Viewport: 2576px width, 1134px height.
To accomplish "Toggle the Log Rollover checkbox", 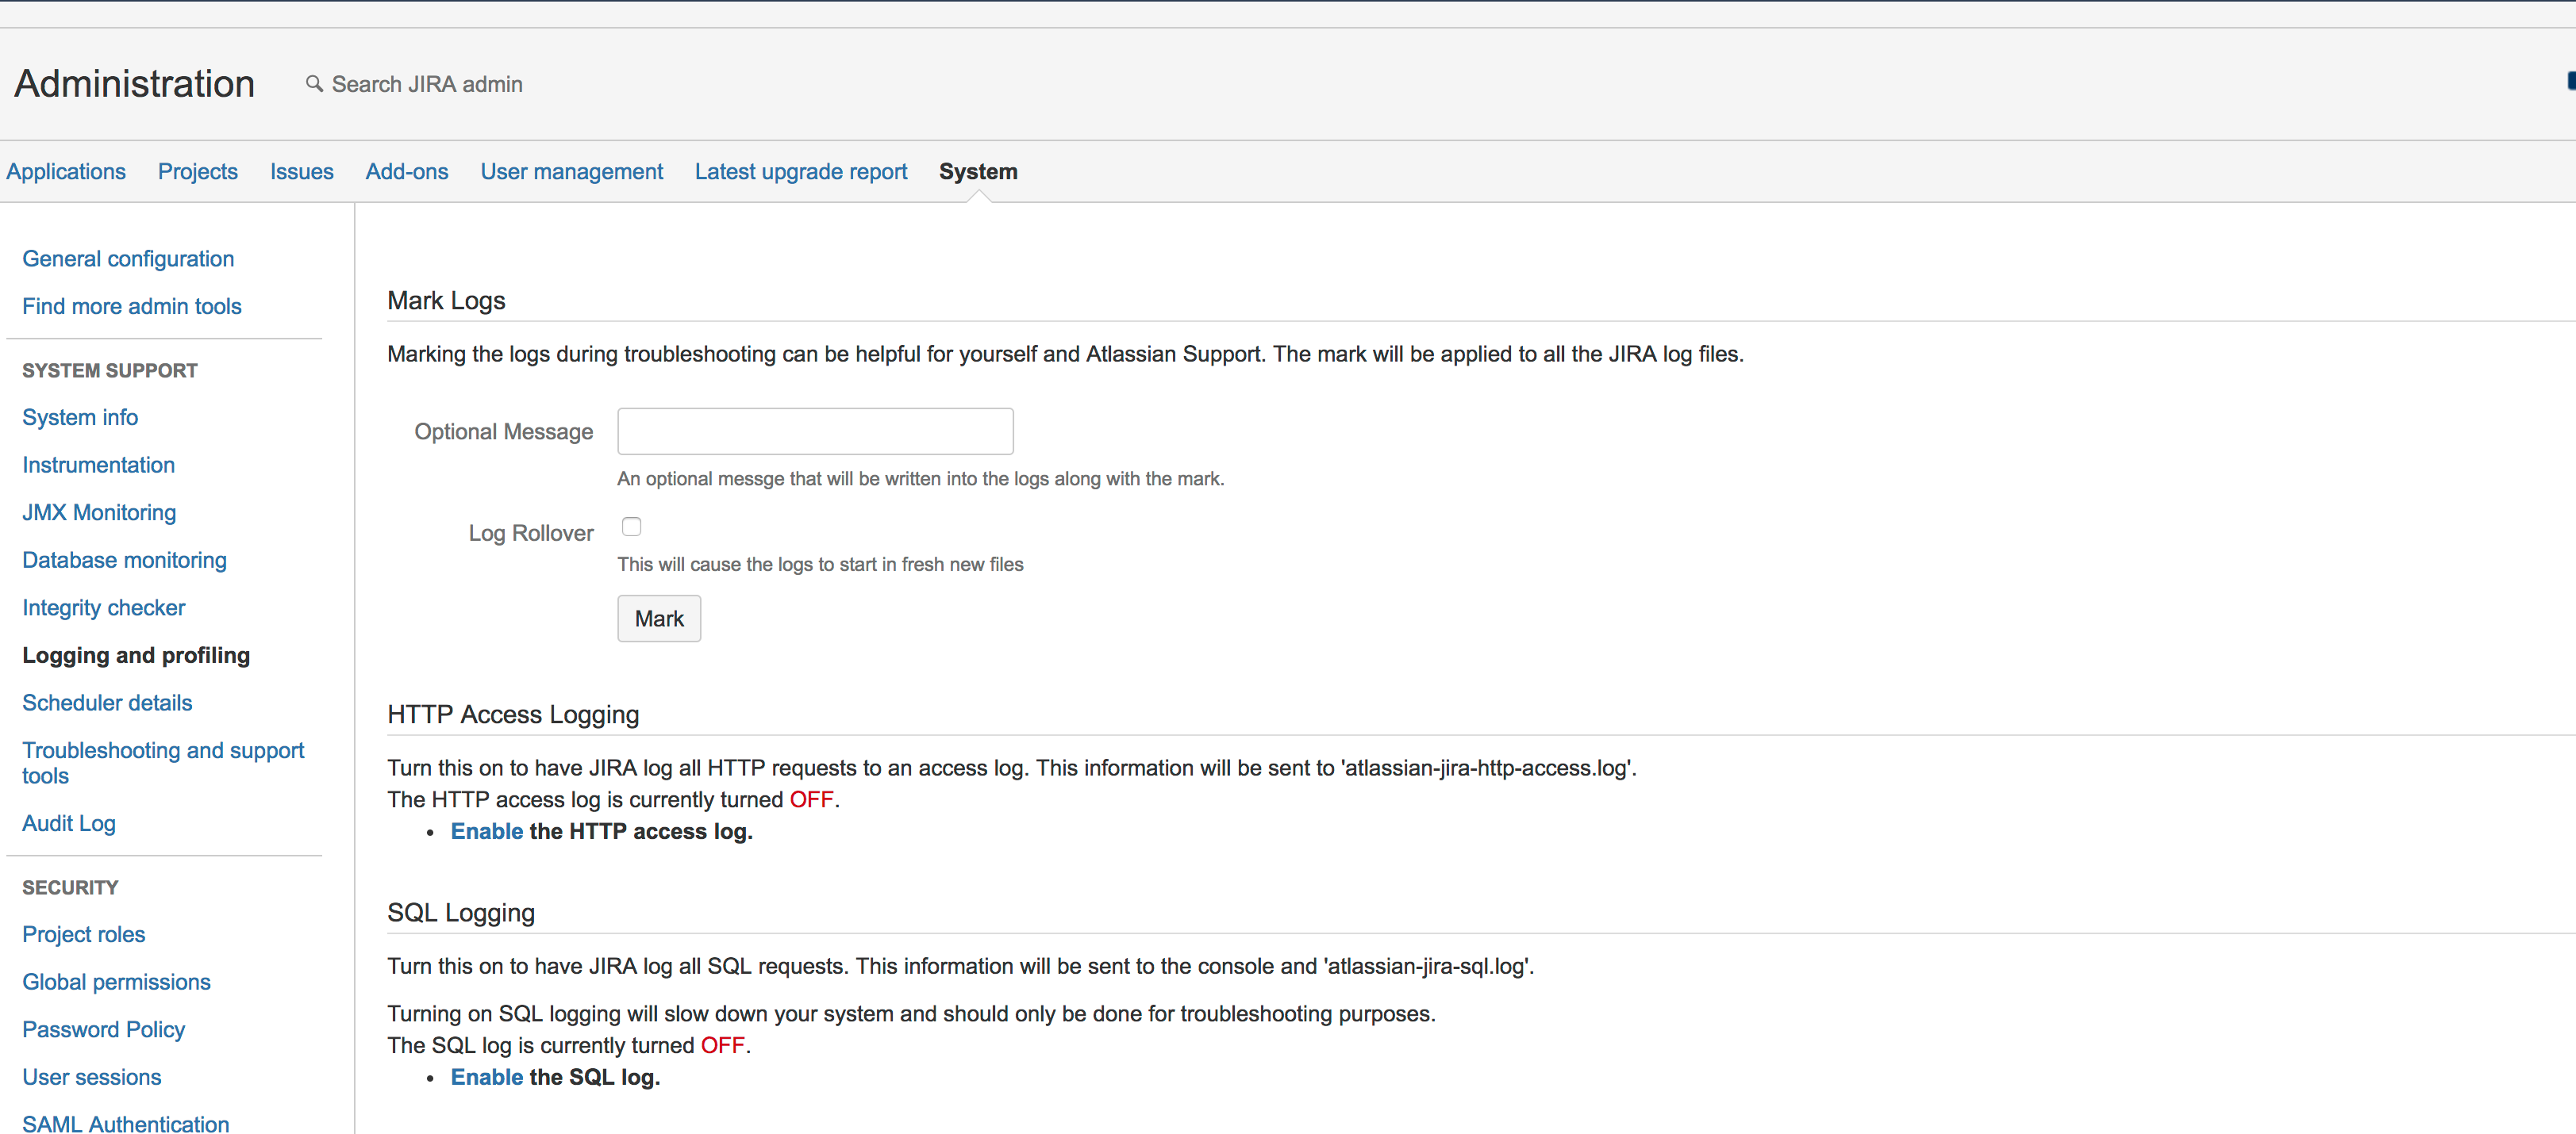I will pyautogui.click(x=631, y=527).
